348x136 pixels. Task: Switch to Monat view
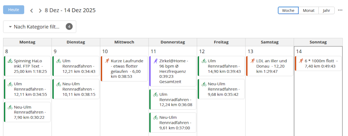tap(309, 10)
